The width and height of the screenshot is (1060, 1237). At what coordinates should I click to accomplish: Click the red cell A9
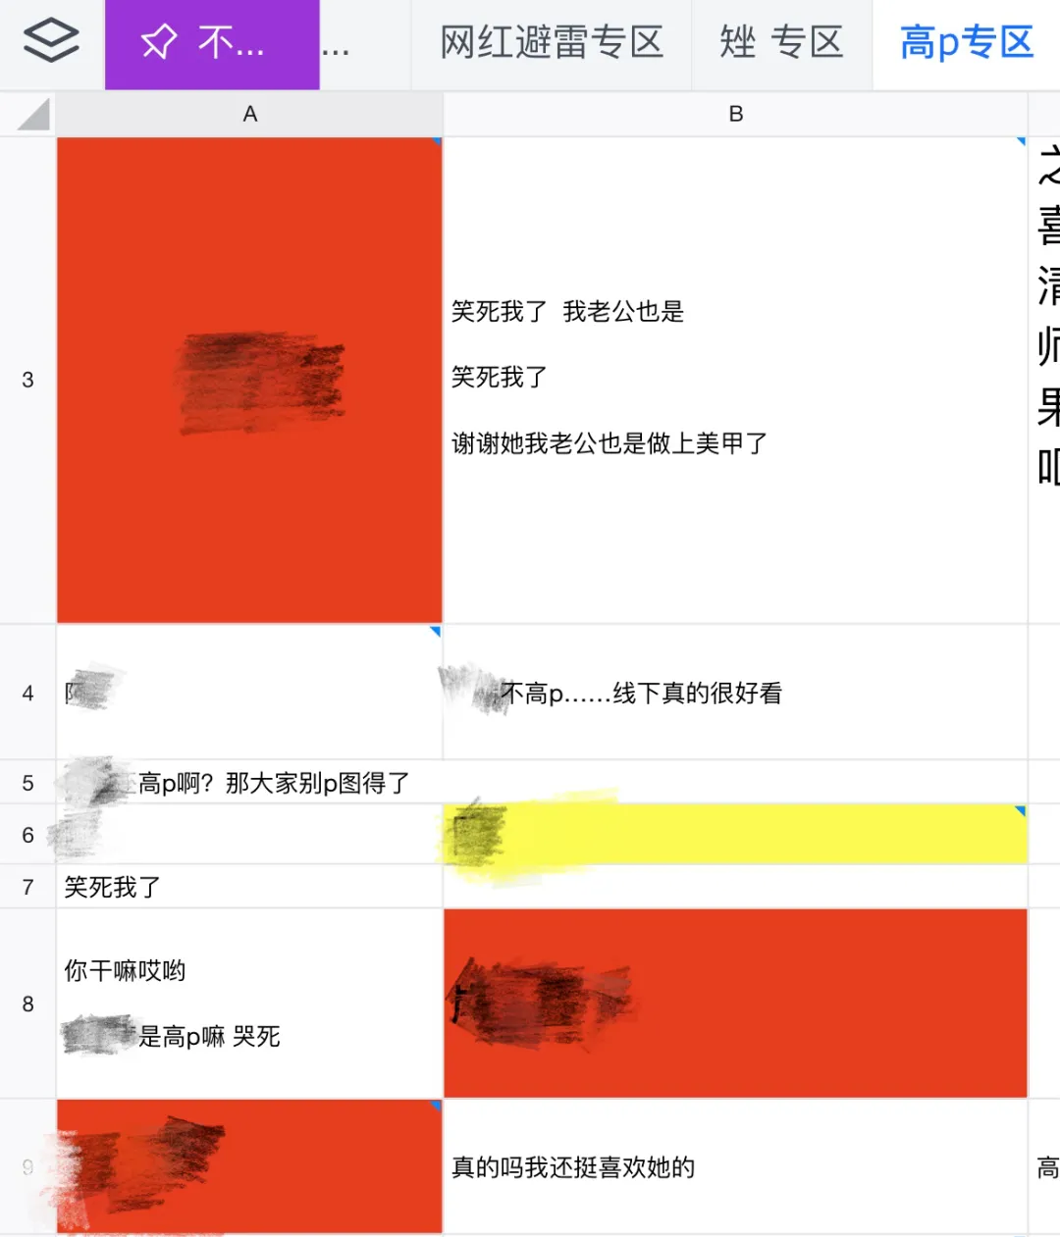(x=249, y=1166)
